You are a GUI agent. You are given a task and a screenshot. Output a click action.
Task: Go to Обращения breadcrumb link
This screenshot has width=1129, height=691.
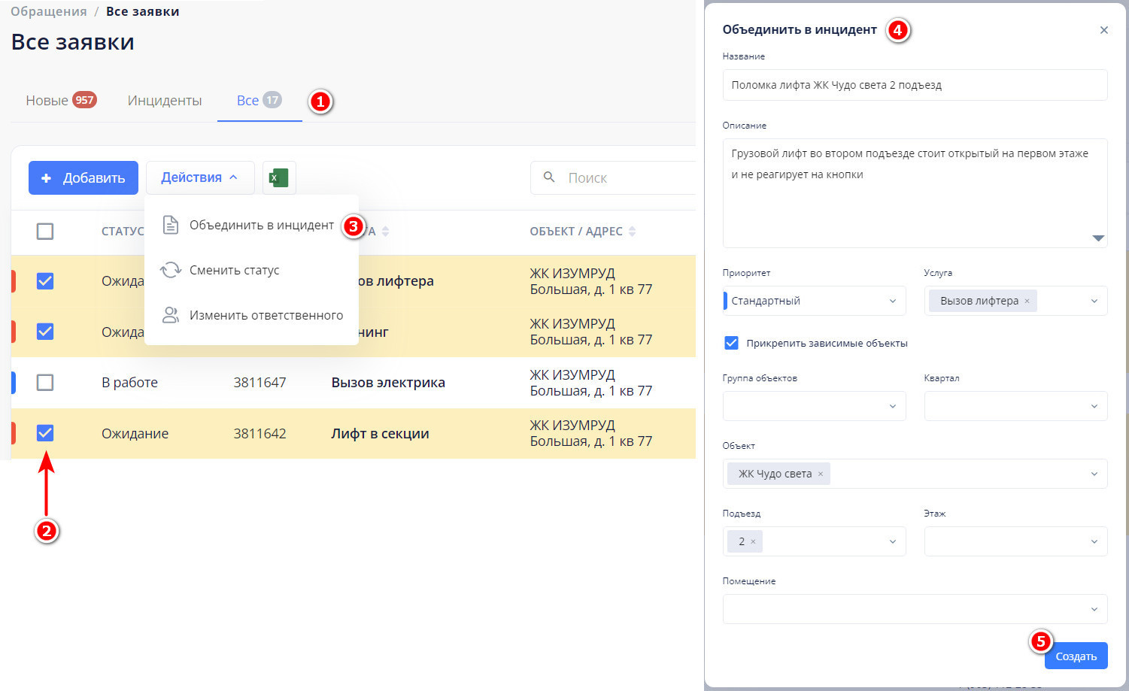click(49, 11)
